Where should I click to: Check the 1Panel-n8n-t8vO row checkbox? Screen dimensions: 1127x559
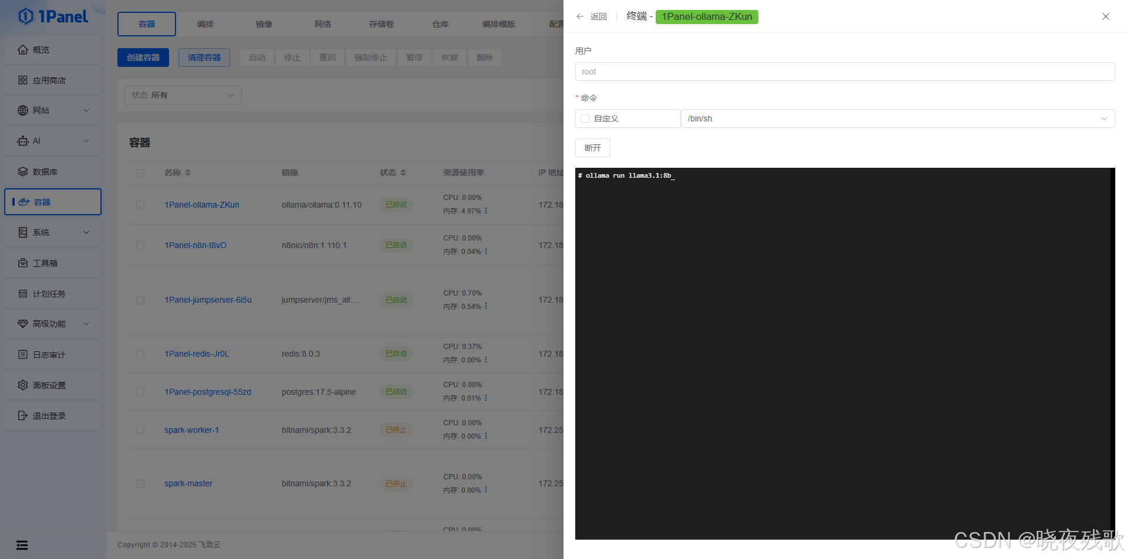[140, 245]
